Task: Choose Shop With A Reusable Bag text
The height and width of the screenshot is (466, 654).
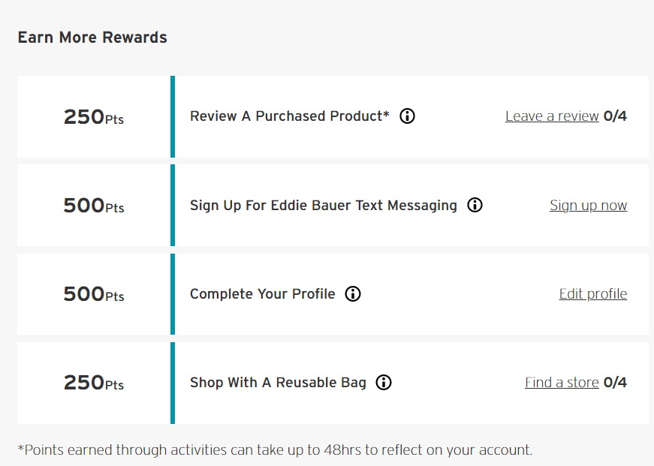Action: [278, 383]
